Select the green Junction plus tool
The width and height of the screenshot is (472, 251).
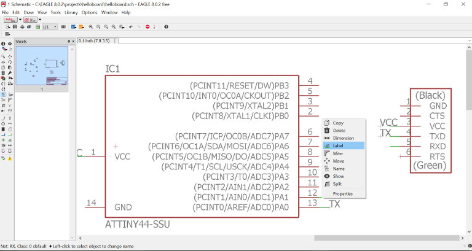coord(3,140)
